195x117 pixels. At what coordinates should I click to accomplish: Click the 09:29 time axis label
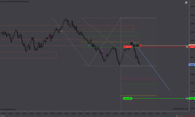click(4, 114)
